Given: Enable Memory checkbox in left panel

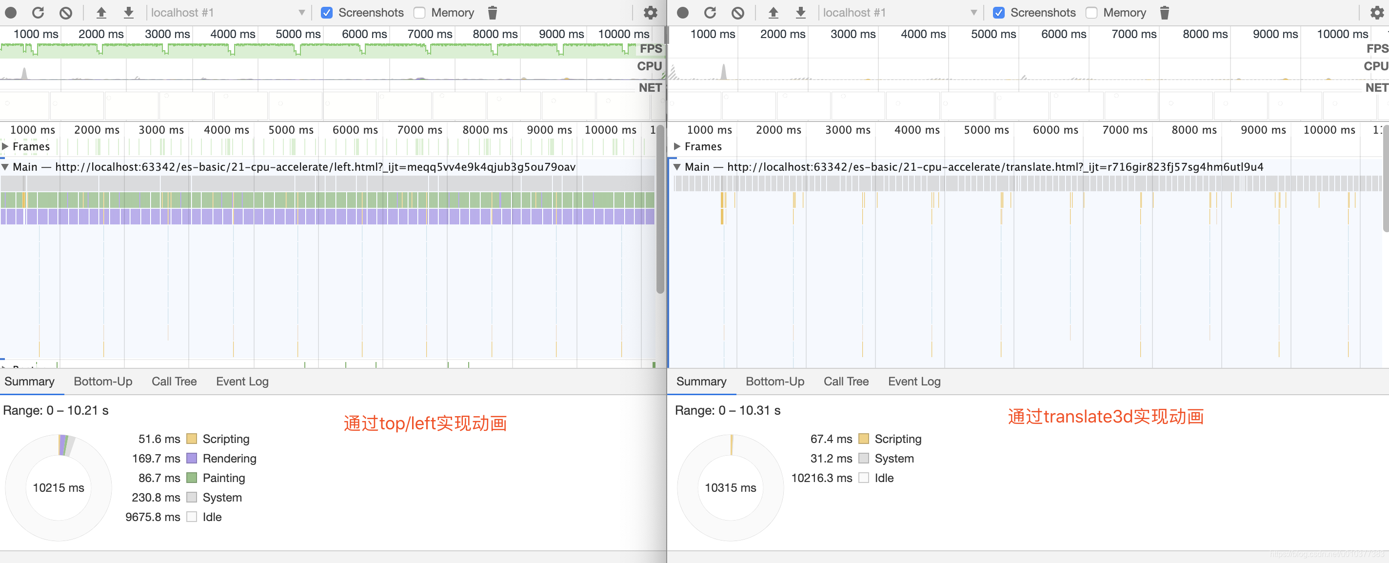Looking at the screenshot, I should coord(419,12).
